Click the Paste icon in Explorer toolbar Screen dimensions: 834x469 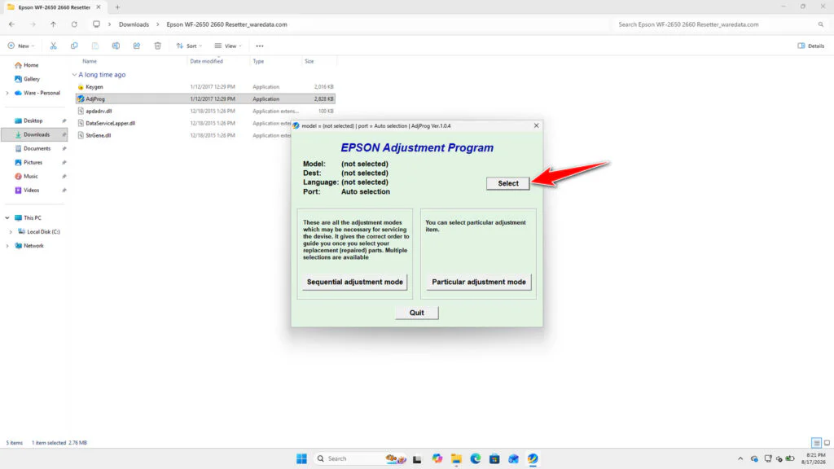(94, 46)
